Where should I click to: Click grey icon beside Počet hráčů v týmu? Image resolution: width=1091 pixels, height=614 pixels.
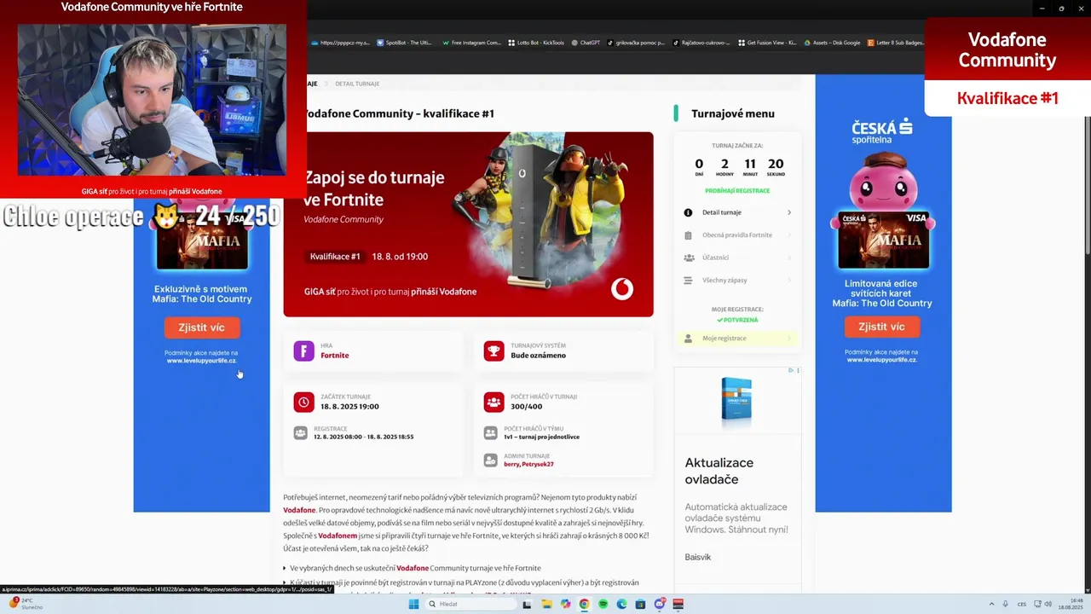[490, 432]
